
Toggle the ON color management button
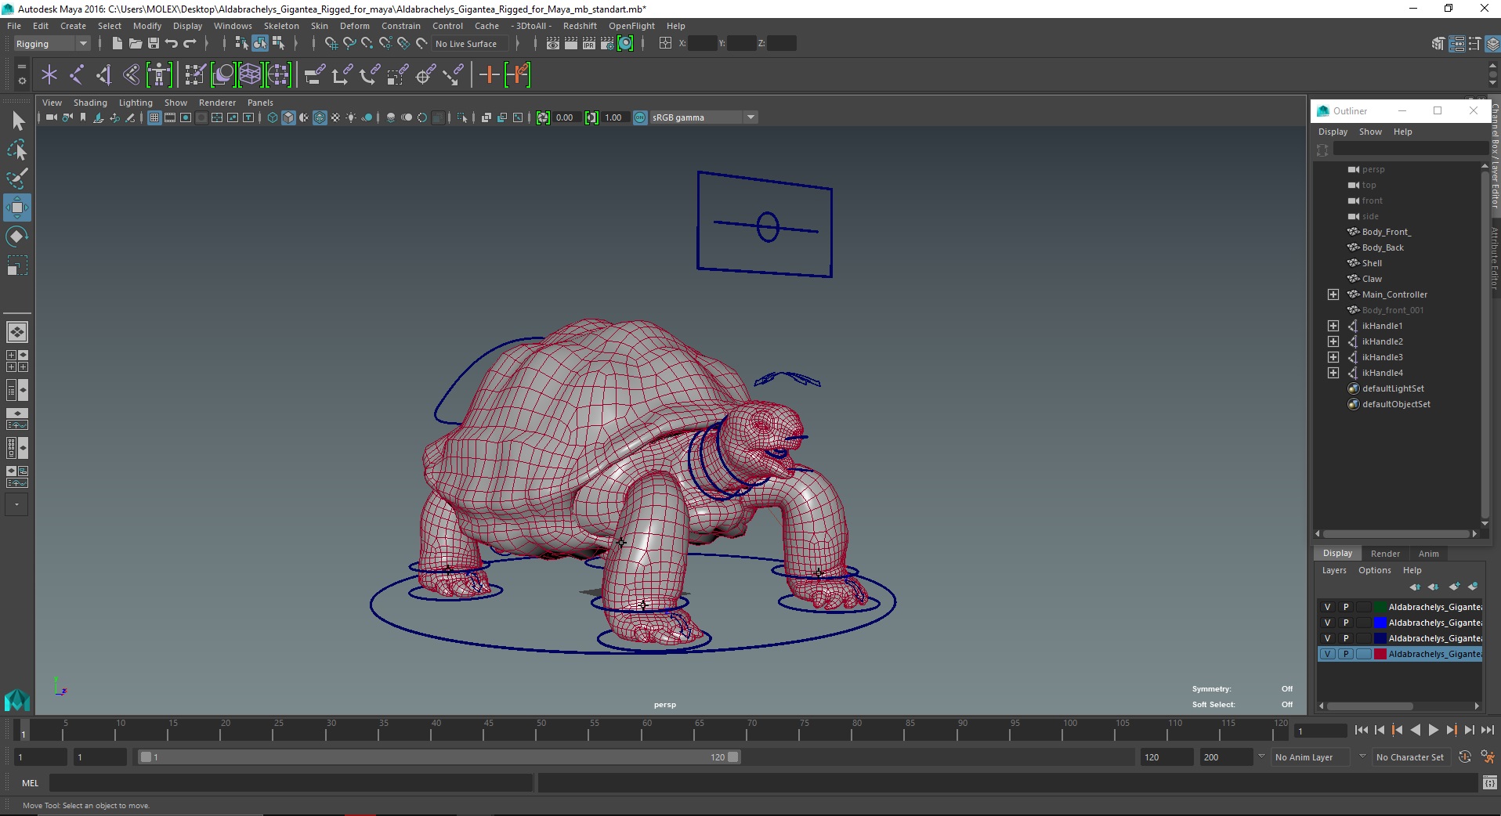coord(640,117)
